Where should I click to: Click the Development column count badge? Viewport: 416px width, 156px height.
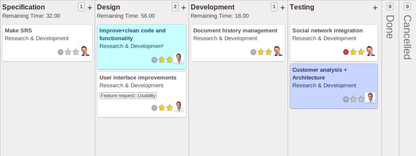[274, 7]
